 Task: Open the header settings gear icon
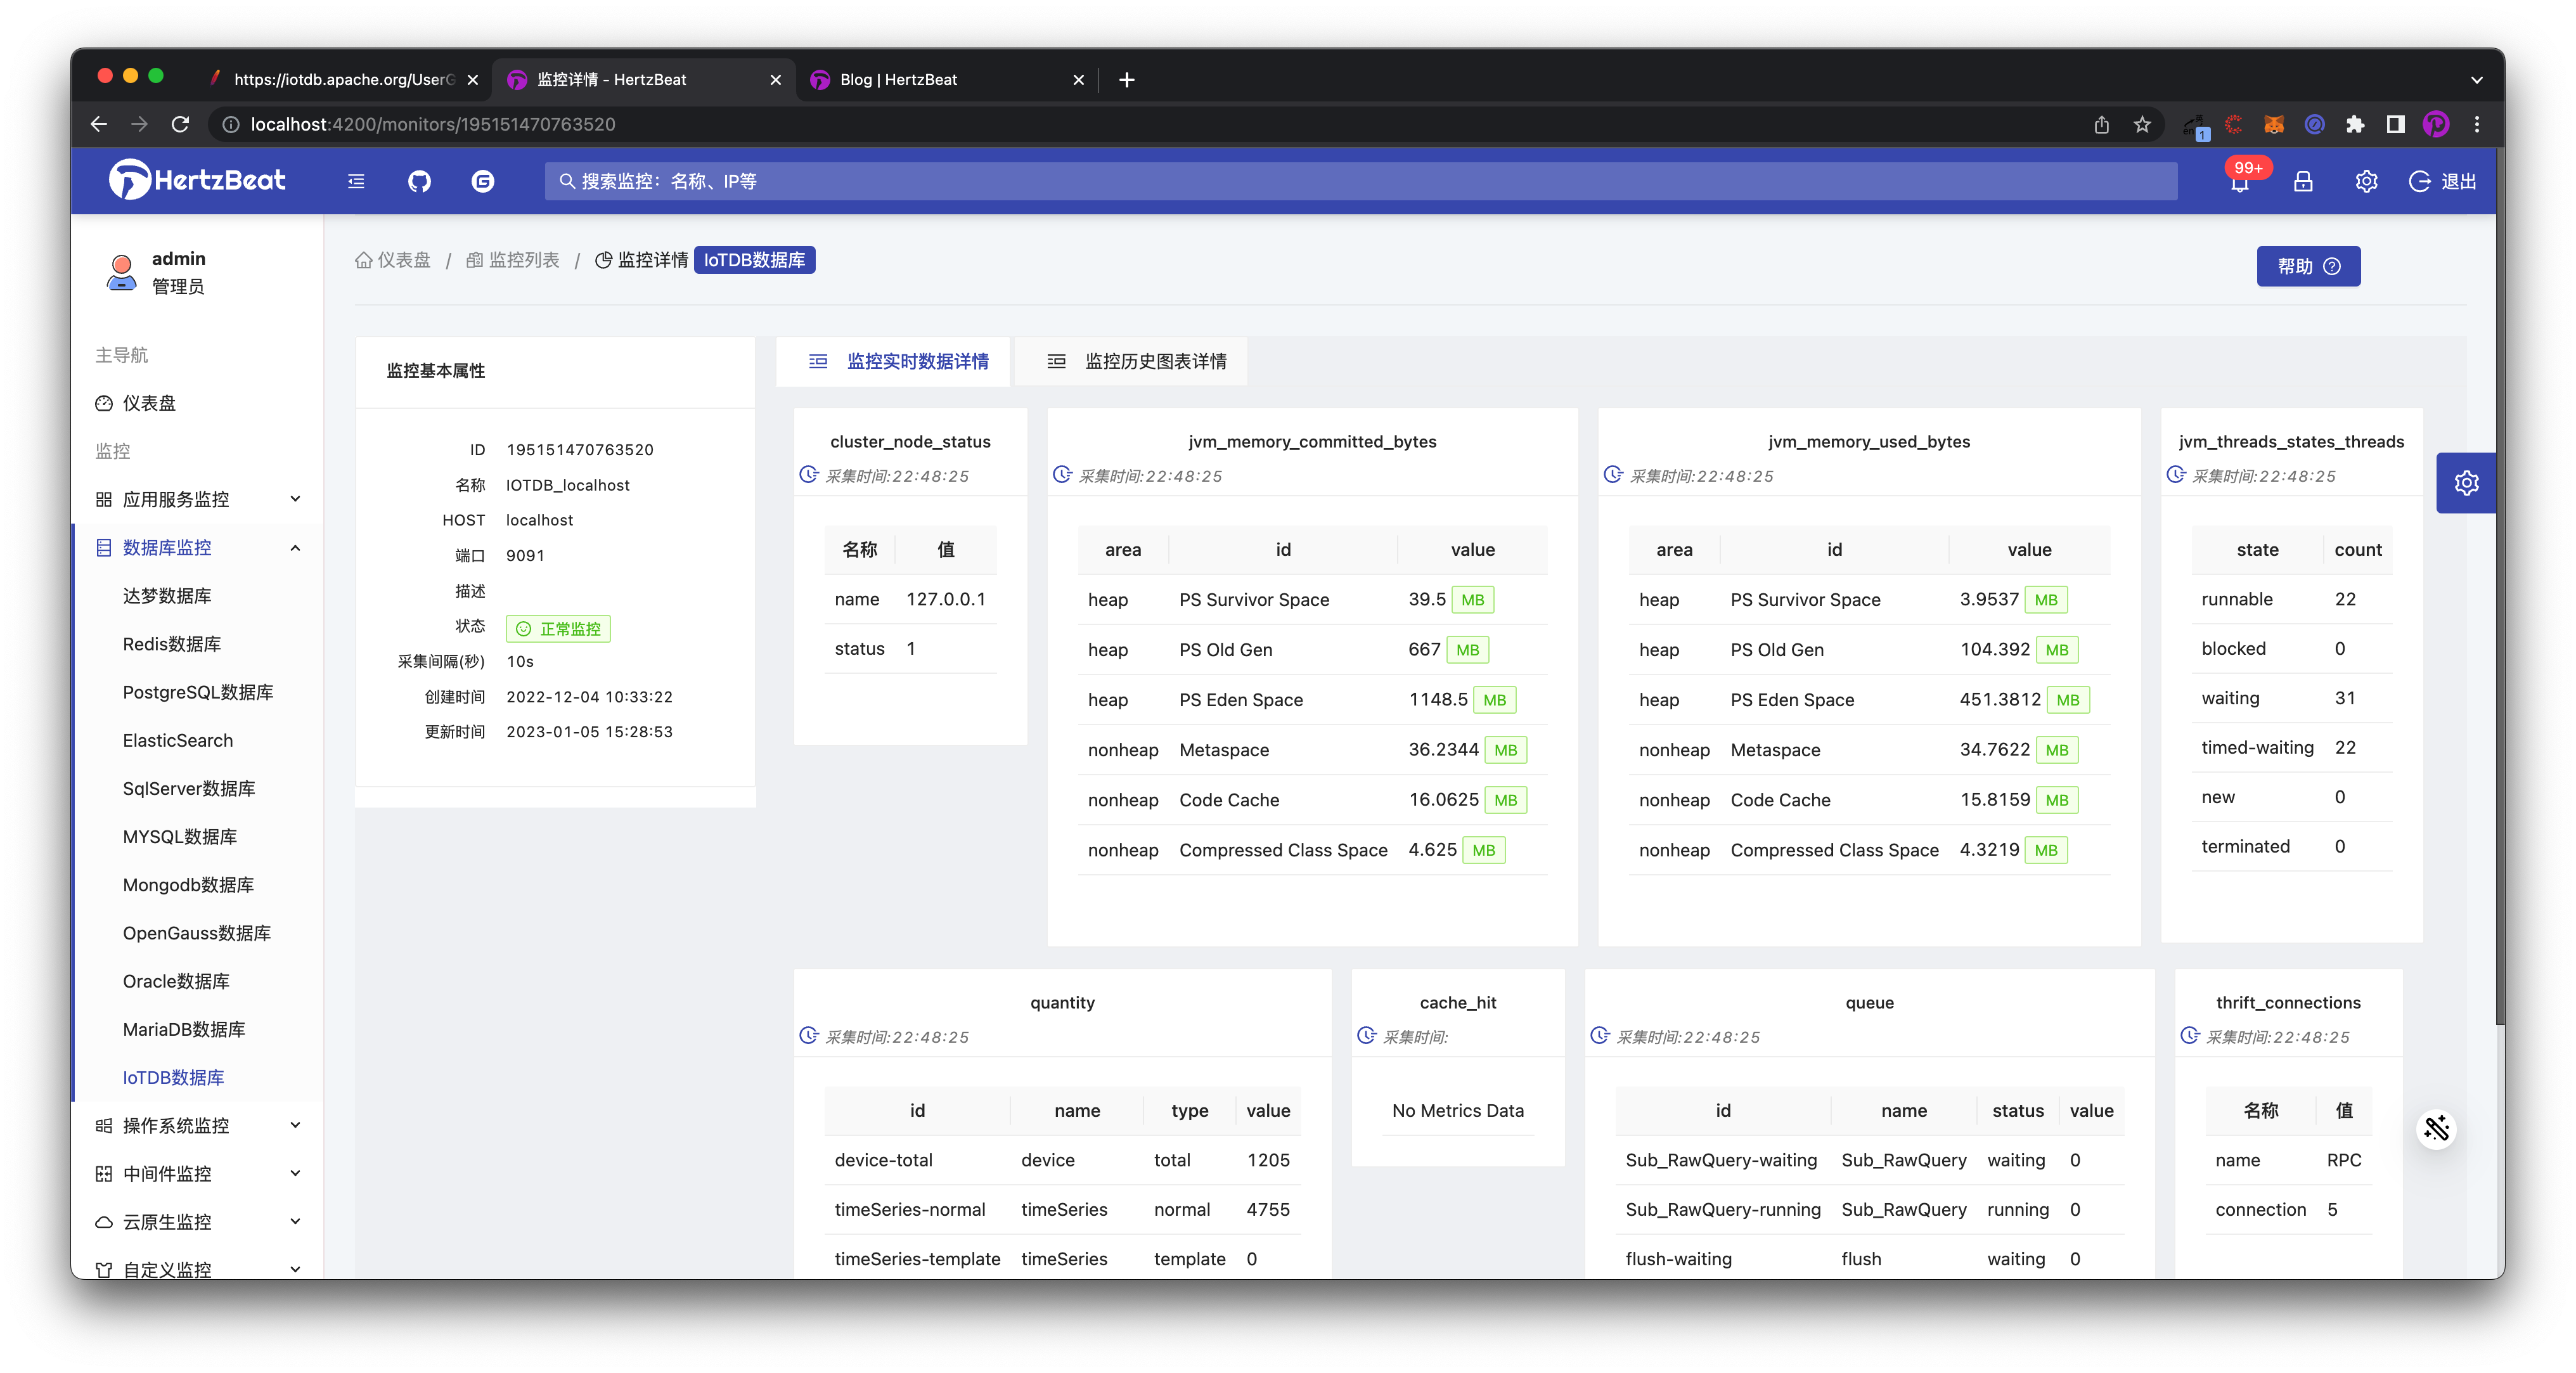(2366, 181)
